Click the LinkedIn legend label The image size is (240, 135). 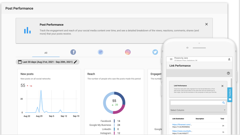(107, 129)
